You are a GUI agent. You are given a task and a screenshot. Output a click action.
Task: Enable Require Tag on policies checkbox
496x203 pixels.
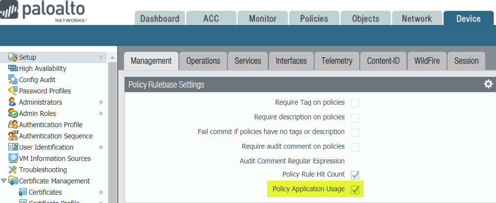355,103
